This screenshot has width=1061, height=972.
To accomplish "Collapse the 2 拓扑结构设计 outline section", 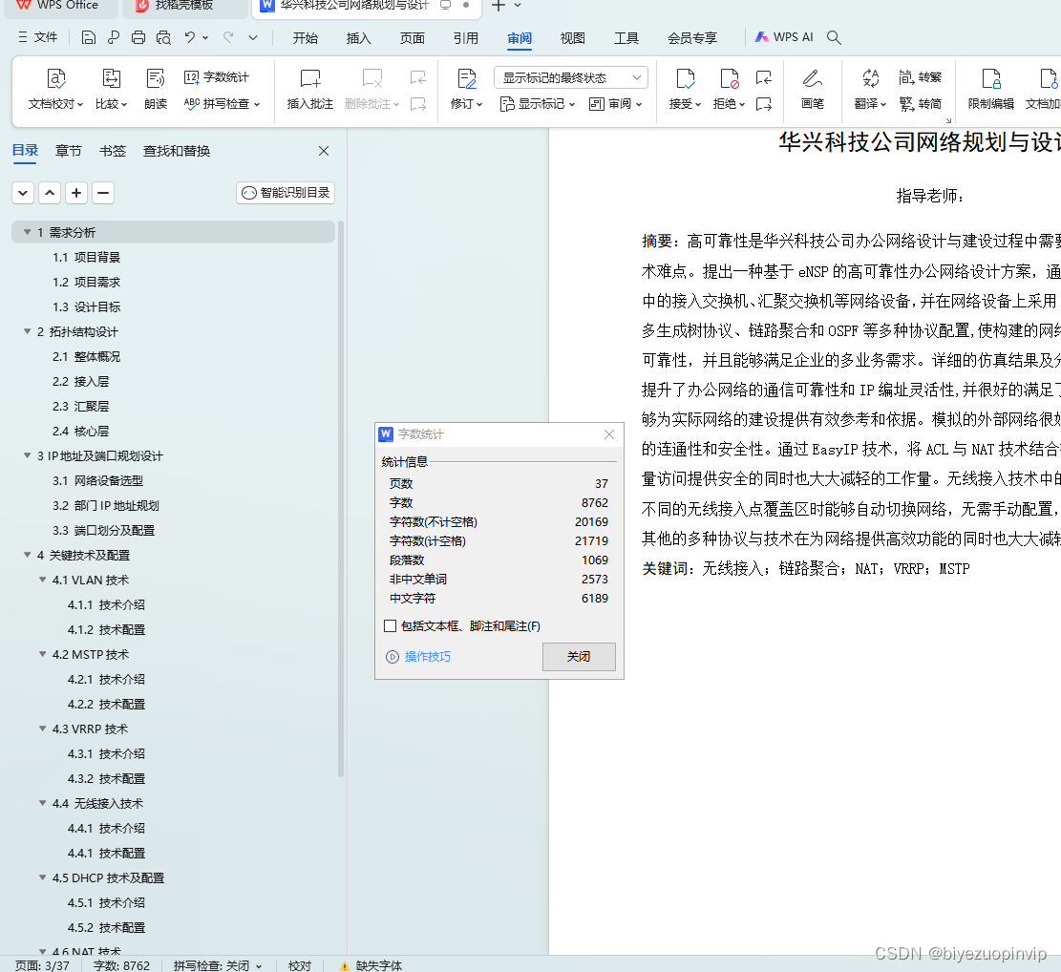I will tap(27, 331).
